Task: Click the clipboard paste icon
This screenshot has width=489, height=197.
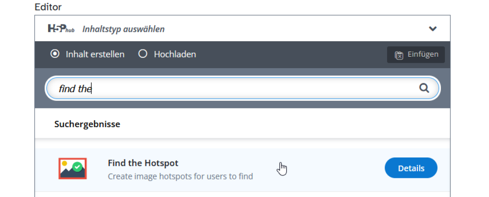Action: [x=399, y=55]
